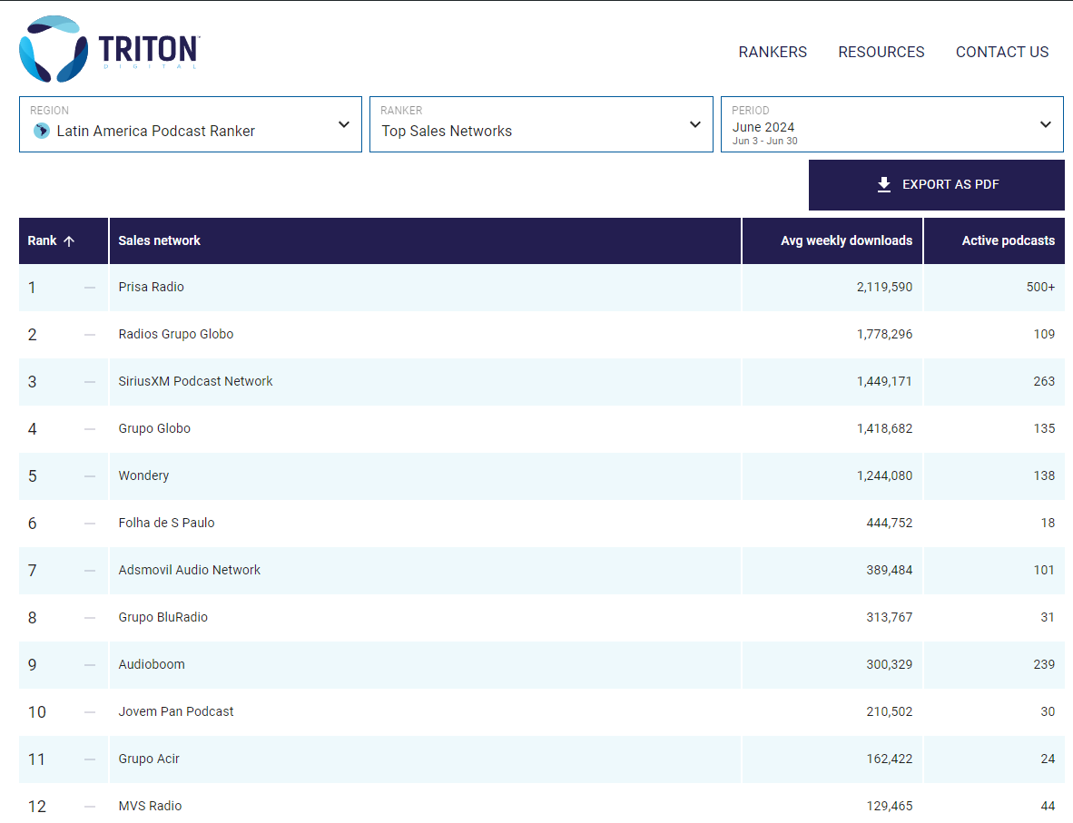Open the Period June 2024 dropdown

point(892,124)
